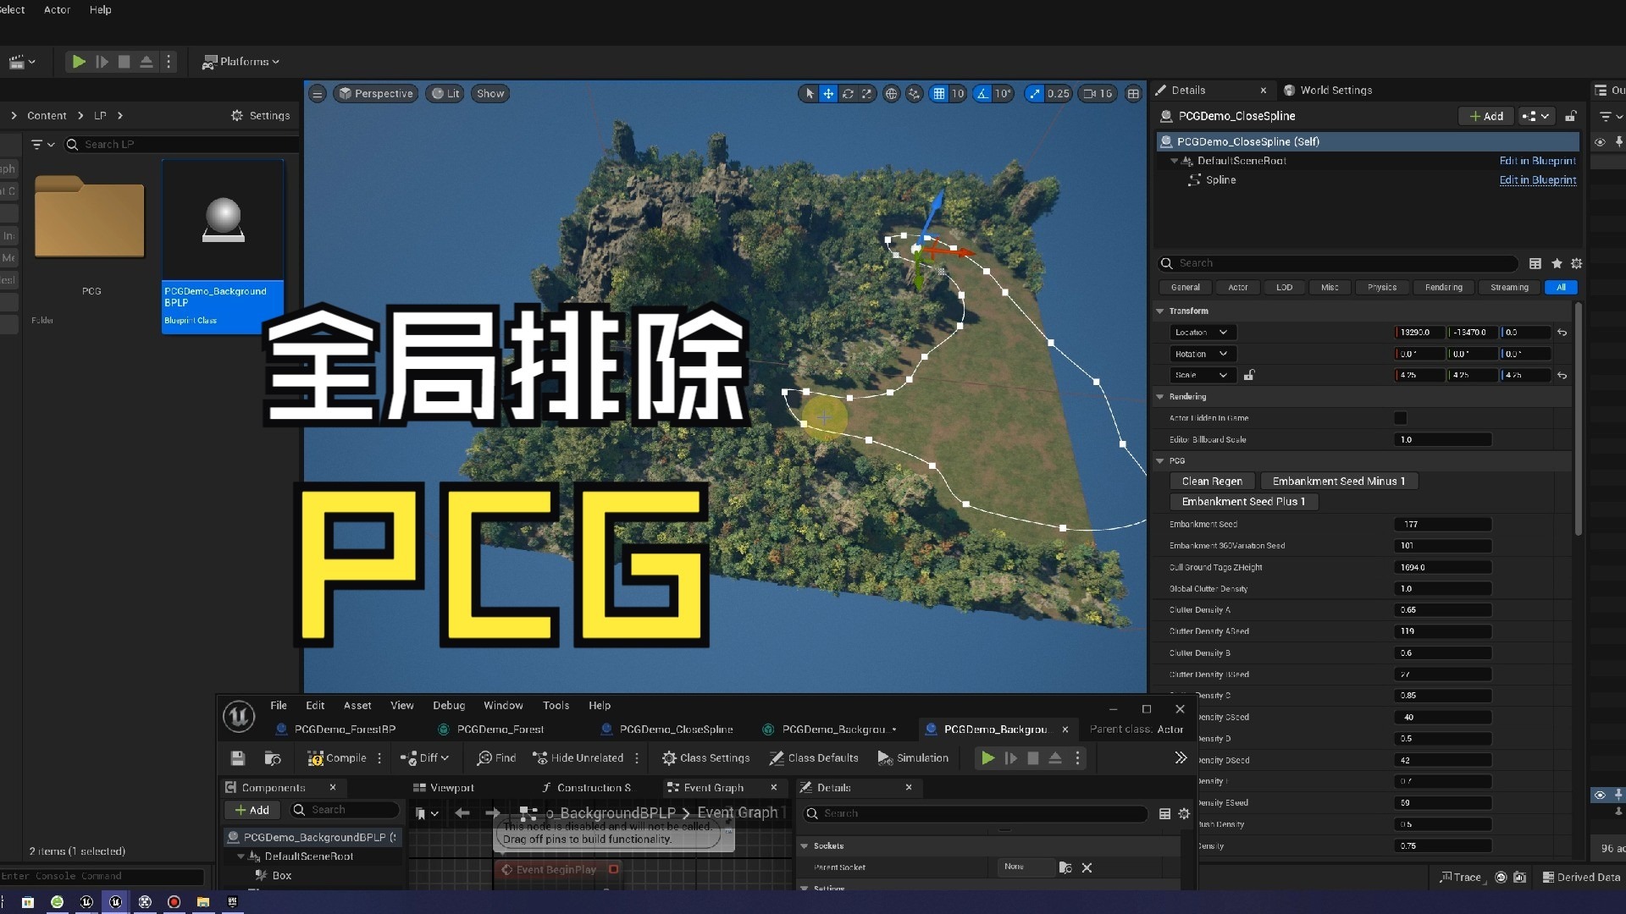The height and width of the screenshot is (914, 1626).
Task: Open Class Settings in blueprint editor
Action: 705,758
